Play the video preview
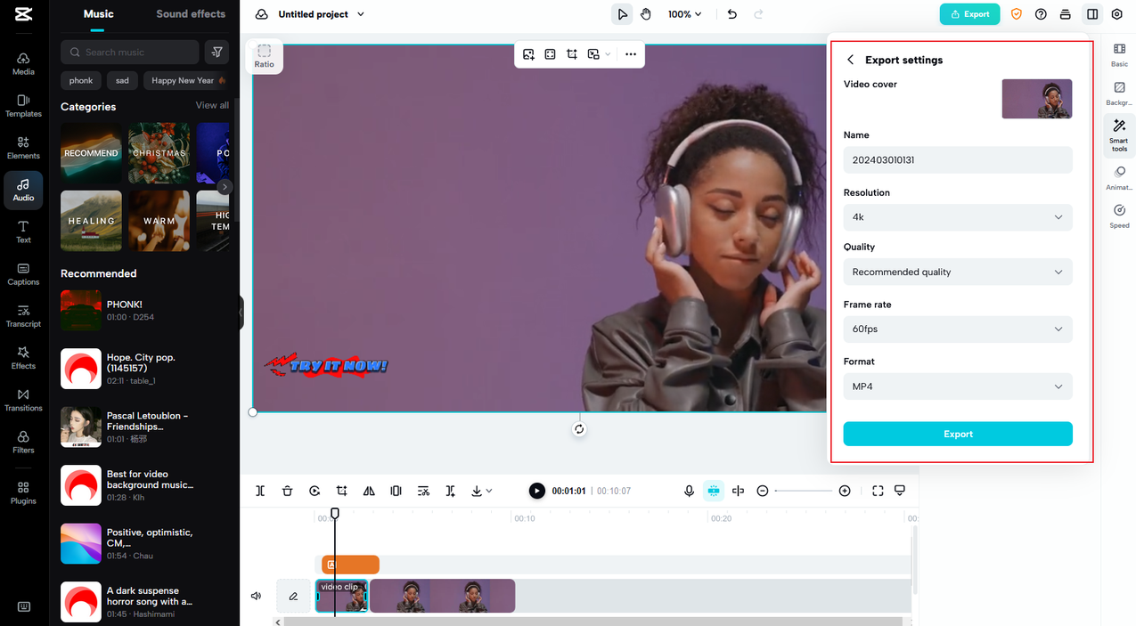Image resolution: width=1136 pixels, height=626 pixels. (536, 491)
